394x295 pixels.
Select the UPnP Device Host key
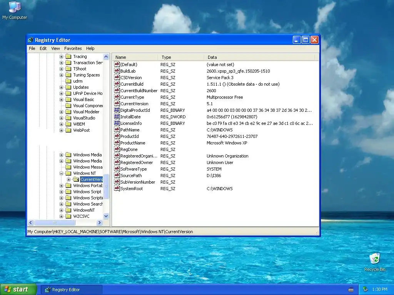(88, 93)
